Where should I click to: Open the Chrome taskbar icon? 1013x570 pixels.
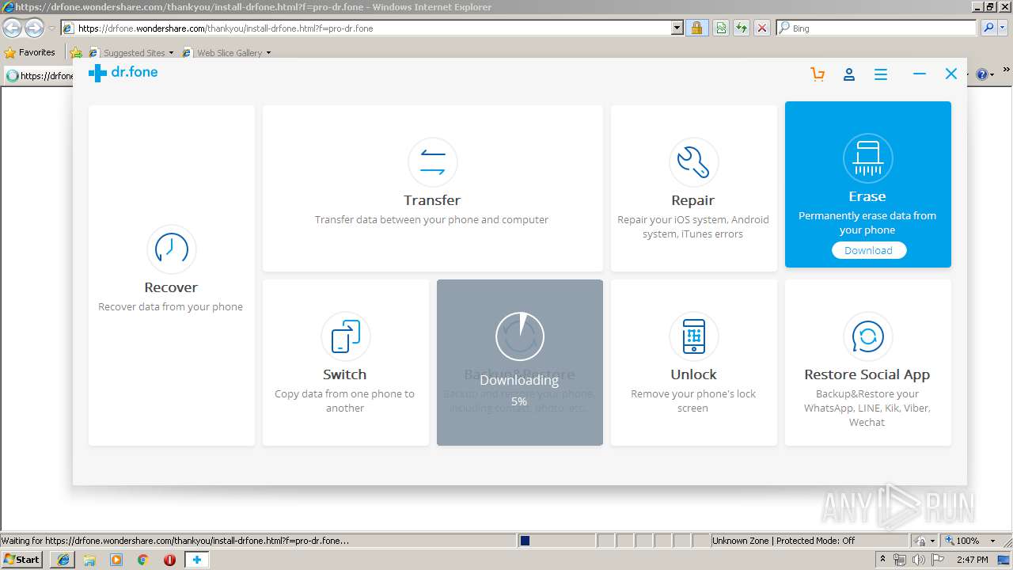(x=142, y=560)
